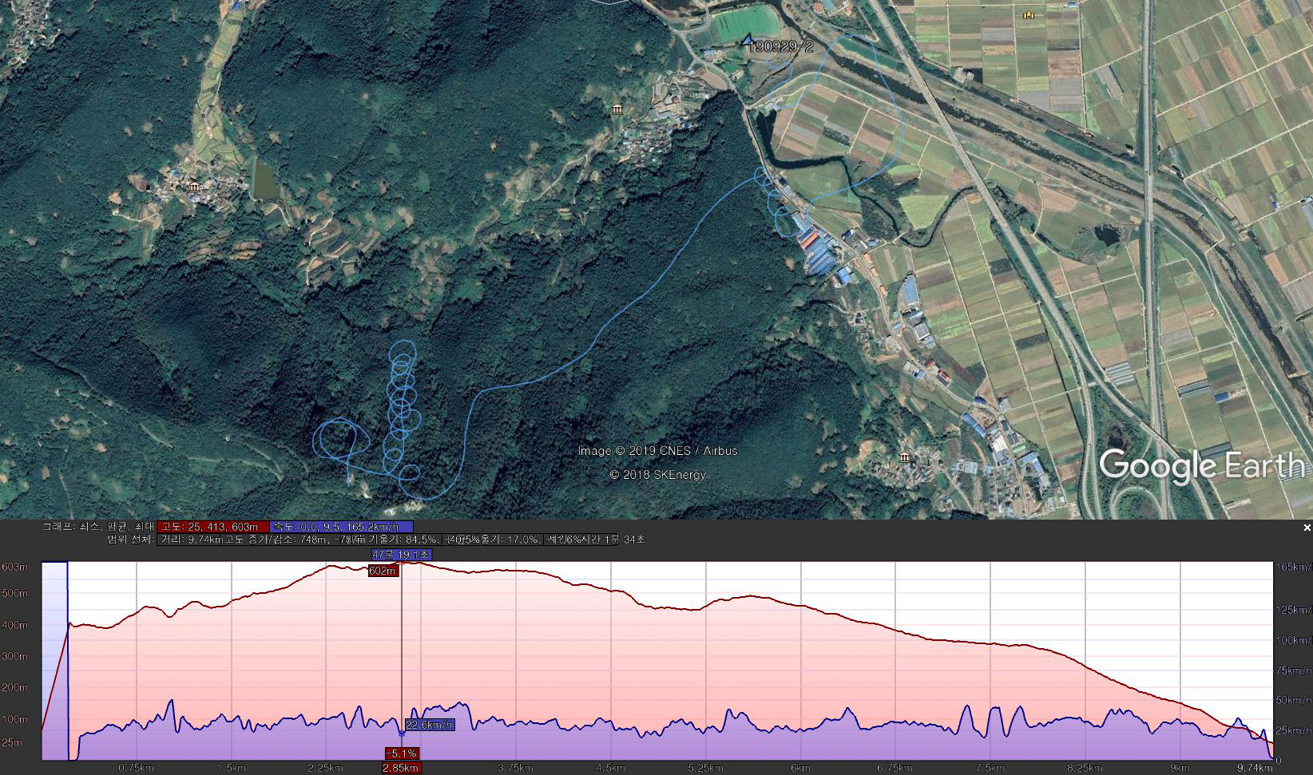
Task: Click the 9.74km end distance label
Action: 1255,768
